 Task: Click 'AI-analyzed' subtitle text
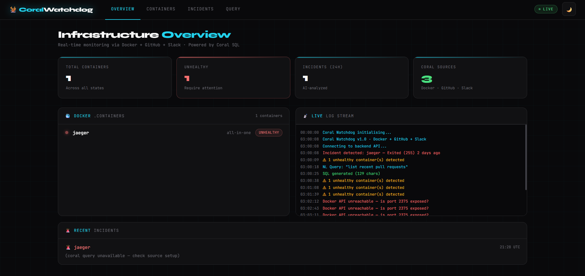point(315,88)
